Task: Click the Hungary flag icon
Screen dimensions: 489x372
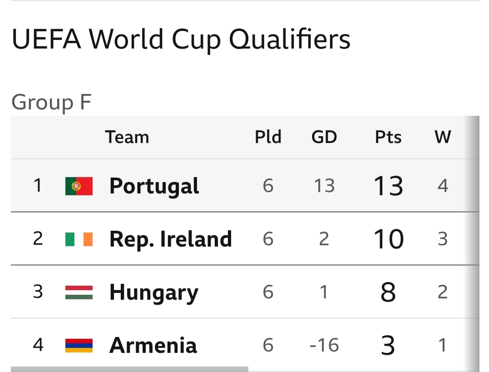Action: (79, 292)
